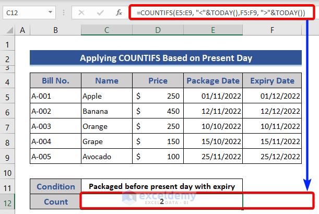Select column C header
The width and height of the screenshot is (319, 214).
107,31
